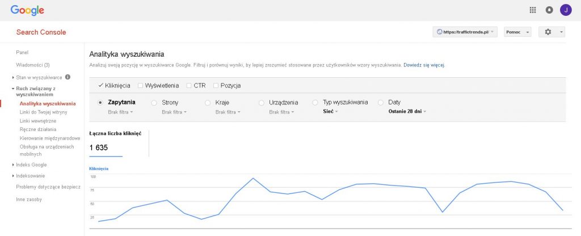Image resolution: width=581 pixels, height=236 pixels.
Task: Open the Ostatnie 28 dni date dropdown
Action: [x=407, y=112]
